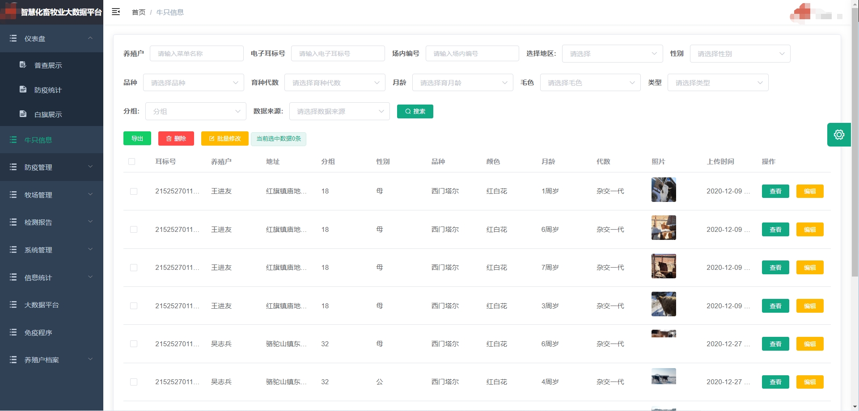The width and height of the screenshot is (859, 411).
Task: Open the 分组 select dropdown
Action: click(195, 111)
